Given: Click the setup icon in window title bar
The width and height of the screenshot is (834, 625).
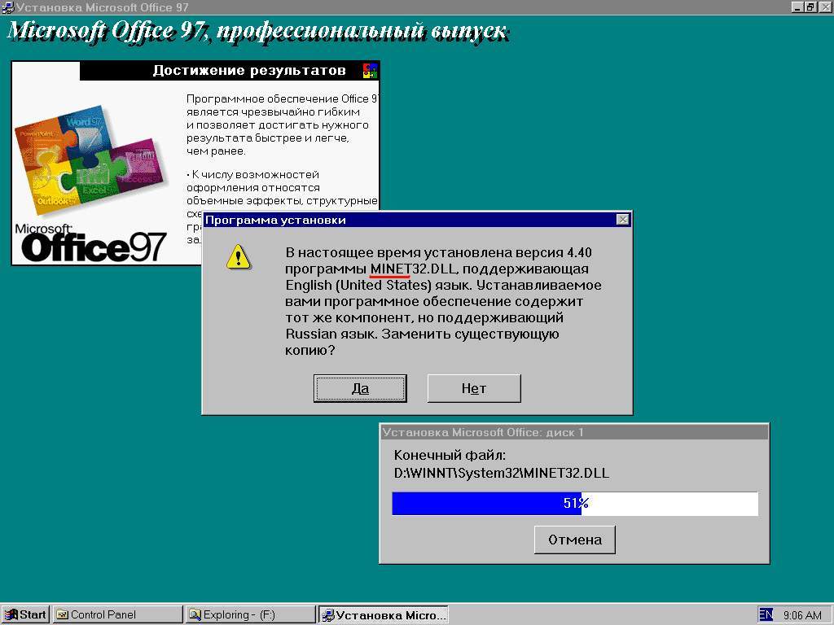Looking at the screenshot, I should pos(8,7).
